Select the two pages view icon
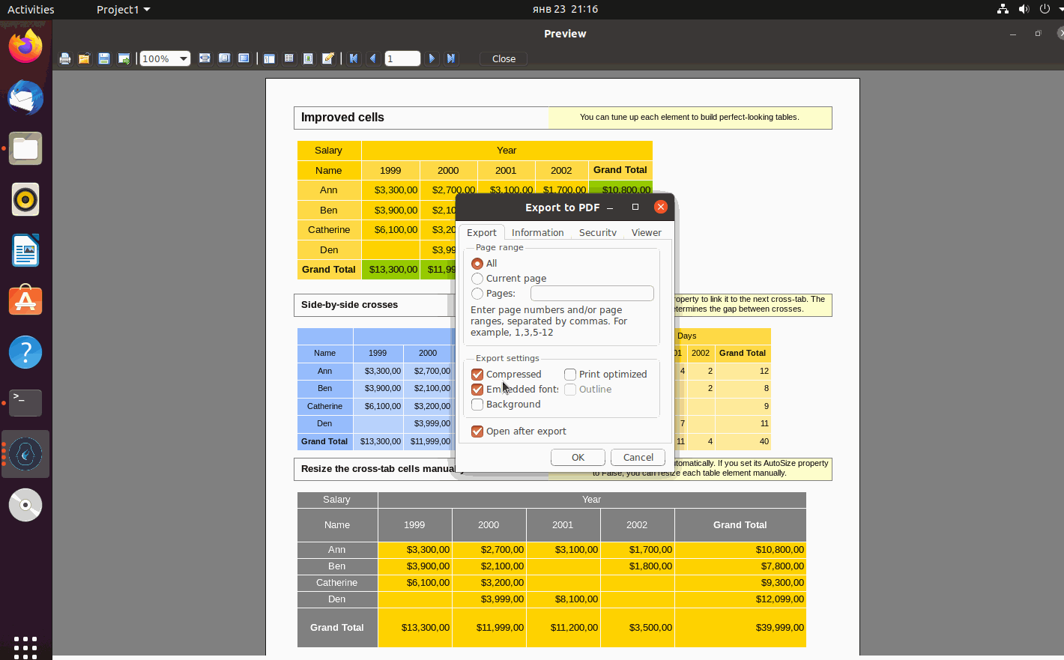 pos(244,58)
